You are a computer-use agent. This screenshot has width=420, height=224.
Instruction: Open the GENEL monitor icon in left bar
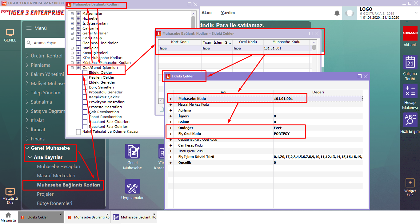pyautogui.click(x=10, y=33)
